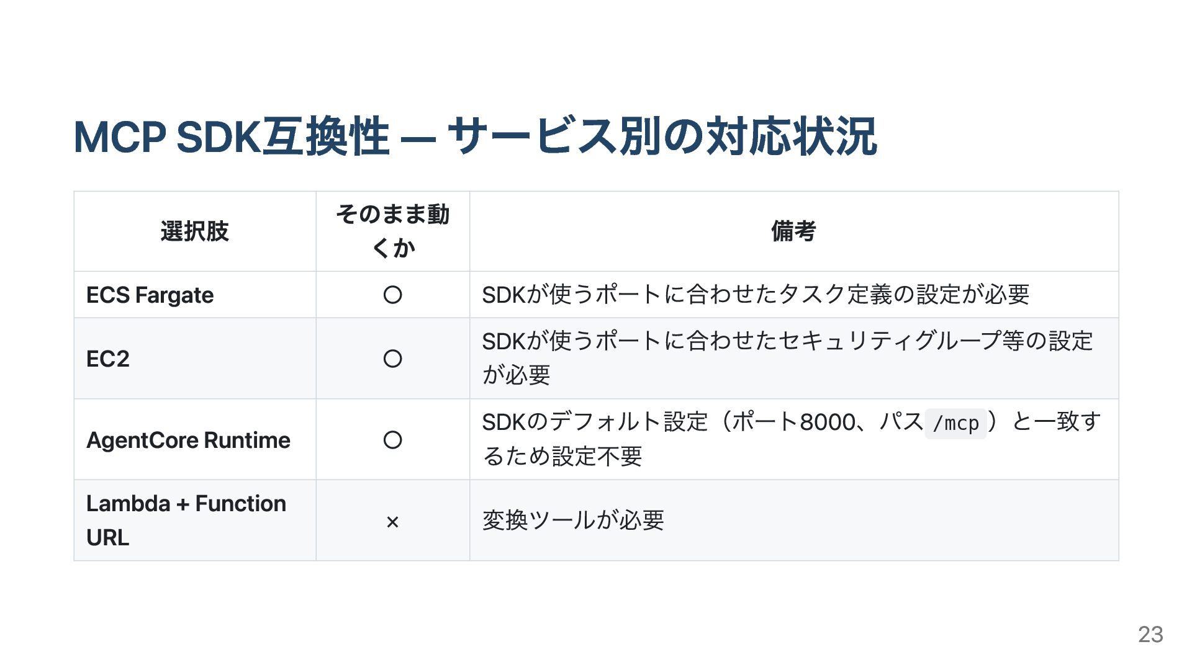
Task: Click the circle mark in the ECS Fargate row
Action: coord(392,295)
